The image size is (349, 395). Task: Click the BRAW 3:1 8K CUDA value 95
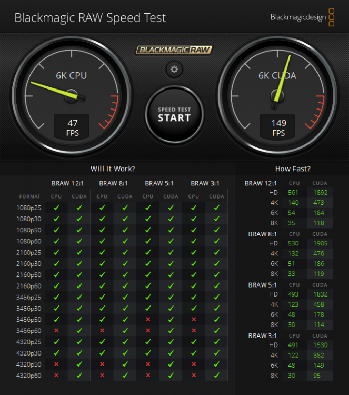click(317, 376)
